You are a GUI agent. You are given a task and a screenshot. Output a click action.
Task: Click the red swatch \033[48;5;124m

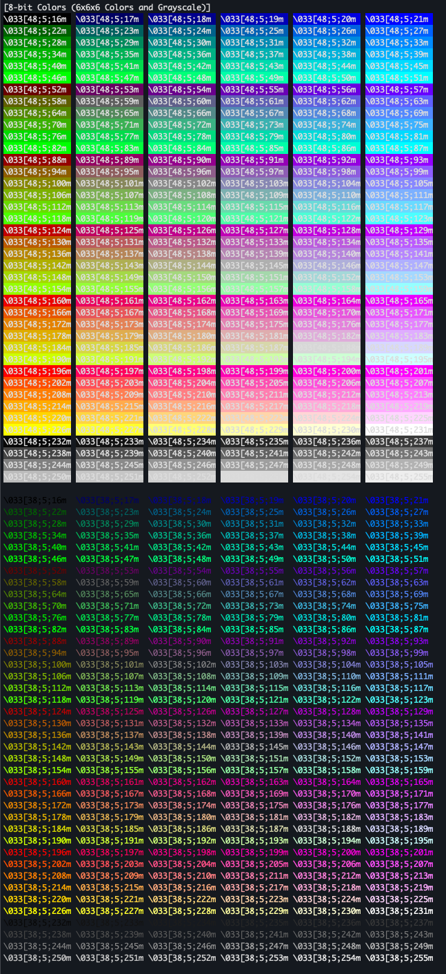(x=37, y=231)
